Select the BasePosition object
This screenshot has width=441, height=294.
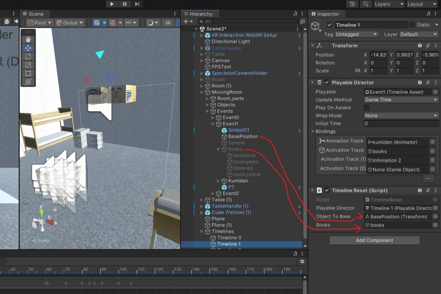(243, 136)
